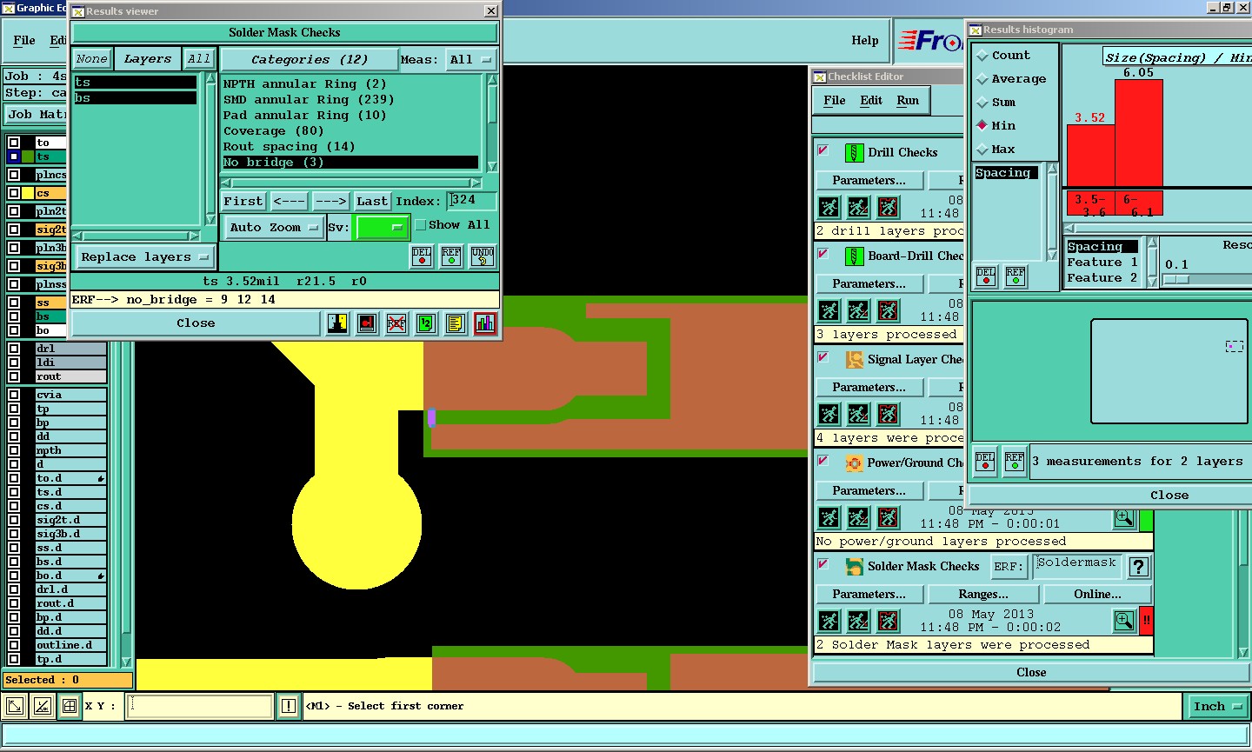The image size is (1252, 752).
Task: Open Run menu in Checklist Editor
Action: [x=908, y=101]
